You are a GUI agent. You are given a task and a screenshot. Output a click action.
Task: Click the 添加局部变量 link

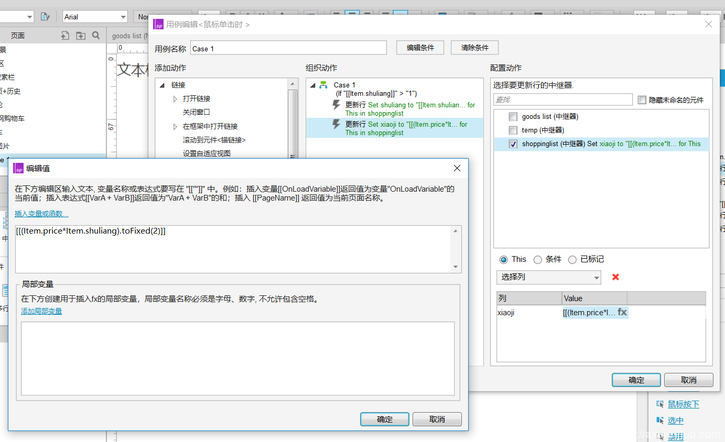point(41,311)
